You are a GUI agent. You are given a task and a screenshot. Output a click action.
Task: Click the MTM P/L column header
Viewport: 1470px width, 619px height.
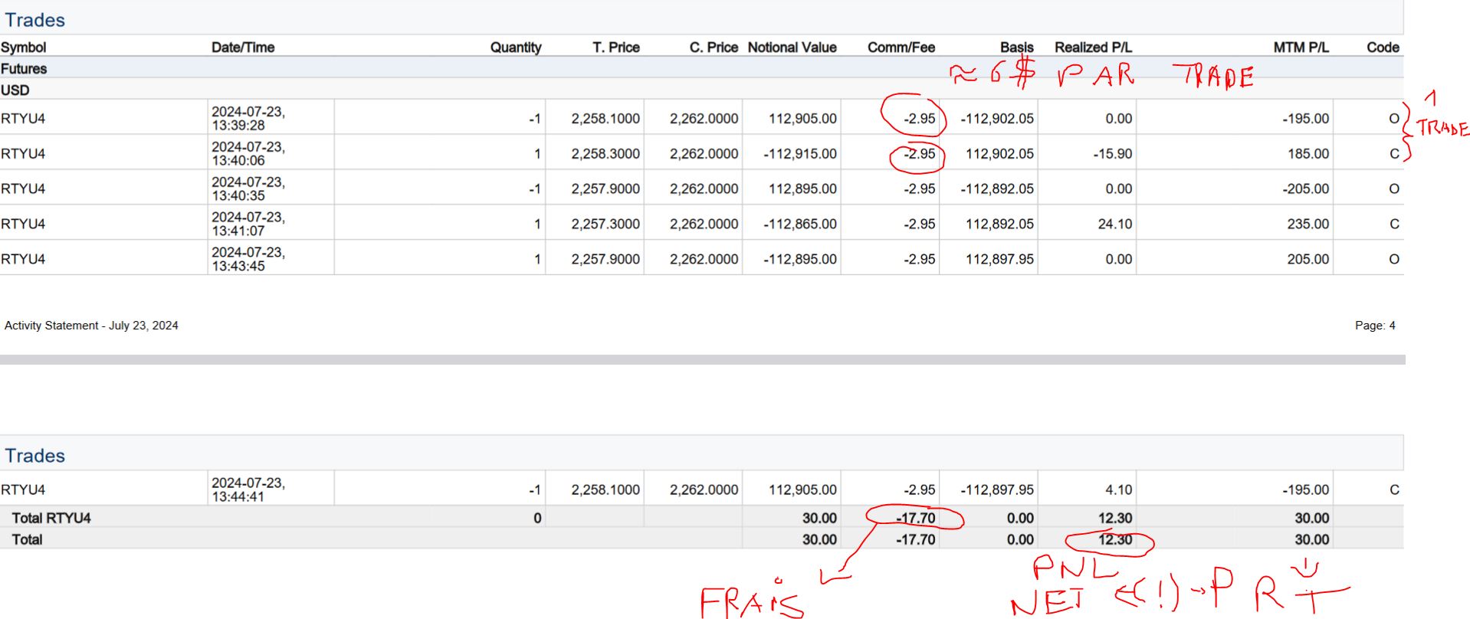tap(1301, 47)
